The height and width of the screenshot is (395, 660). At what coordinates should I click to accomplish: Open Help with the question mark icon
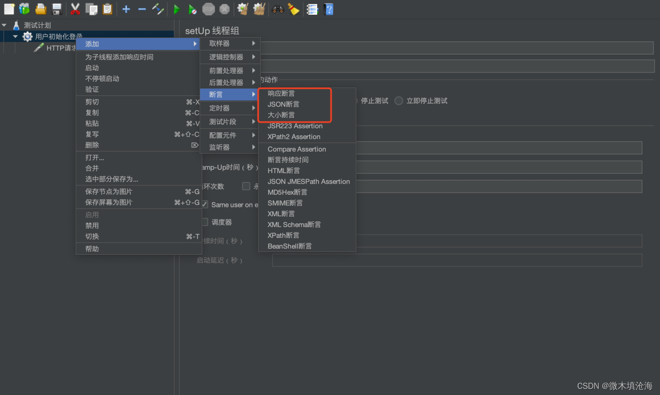329,9
